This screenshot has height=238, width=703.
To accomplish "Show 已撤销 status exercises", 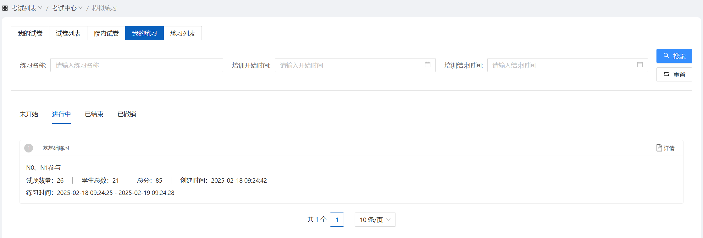I will click(x=127, y=114).
